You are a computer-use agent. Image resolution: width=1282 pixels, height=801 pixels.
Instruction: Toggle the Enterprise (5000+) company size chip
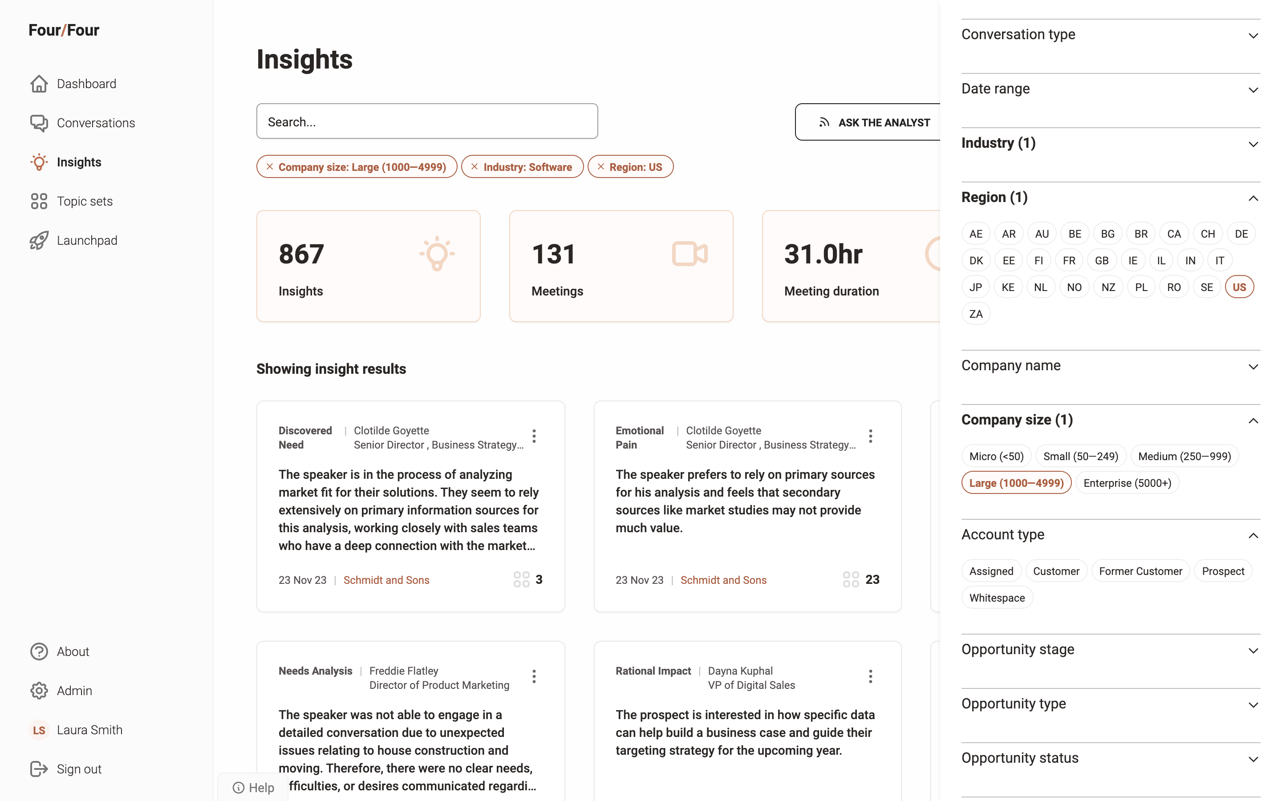tap(1127, 483)
